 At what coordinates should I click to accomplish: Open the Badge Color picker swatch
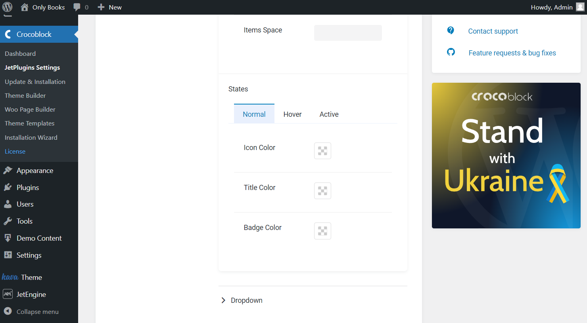[x=322, y=231]
